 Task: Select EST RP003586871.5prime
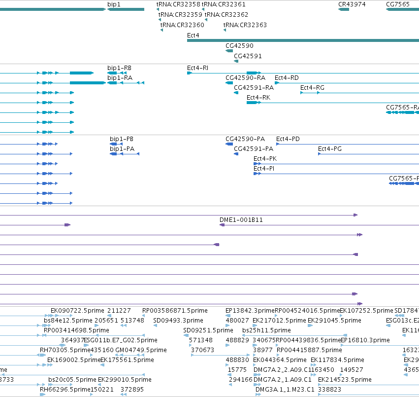(175, 311)
